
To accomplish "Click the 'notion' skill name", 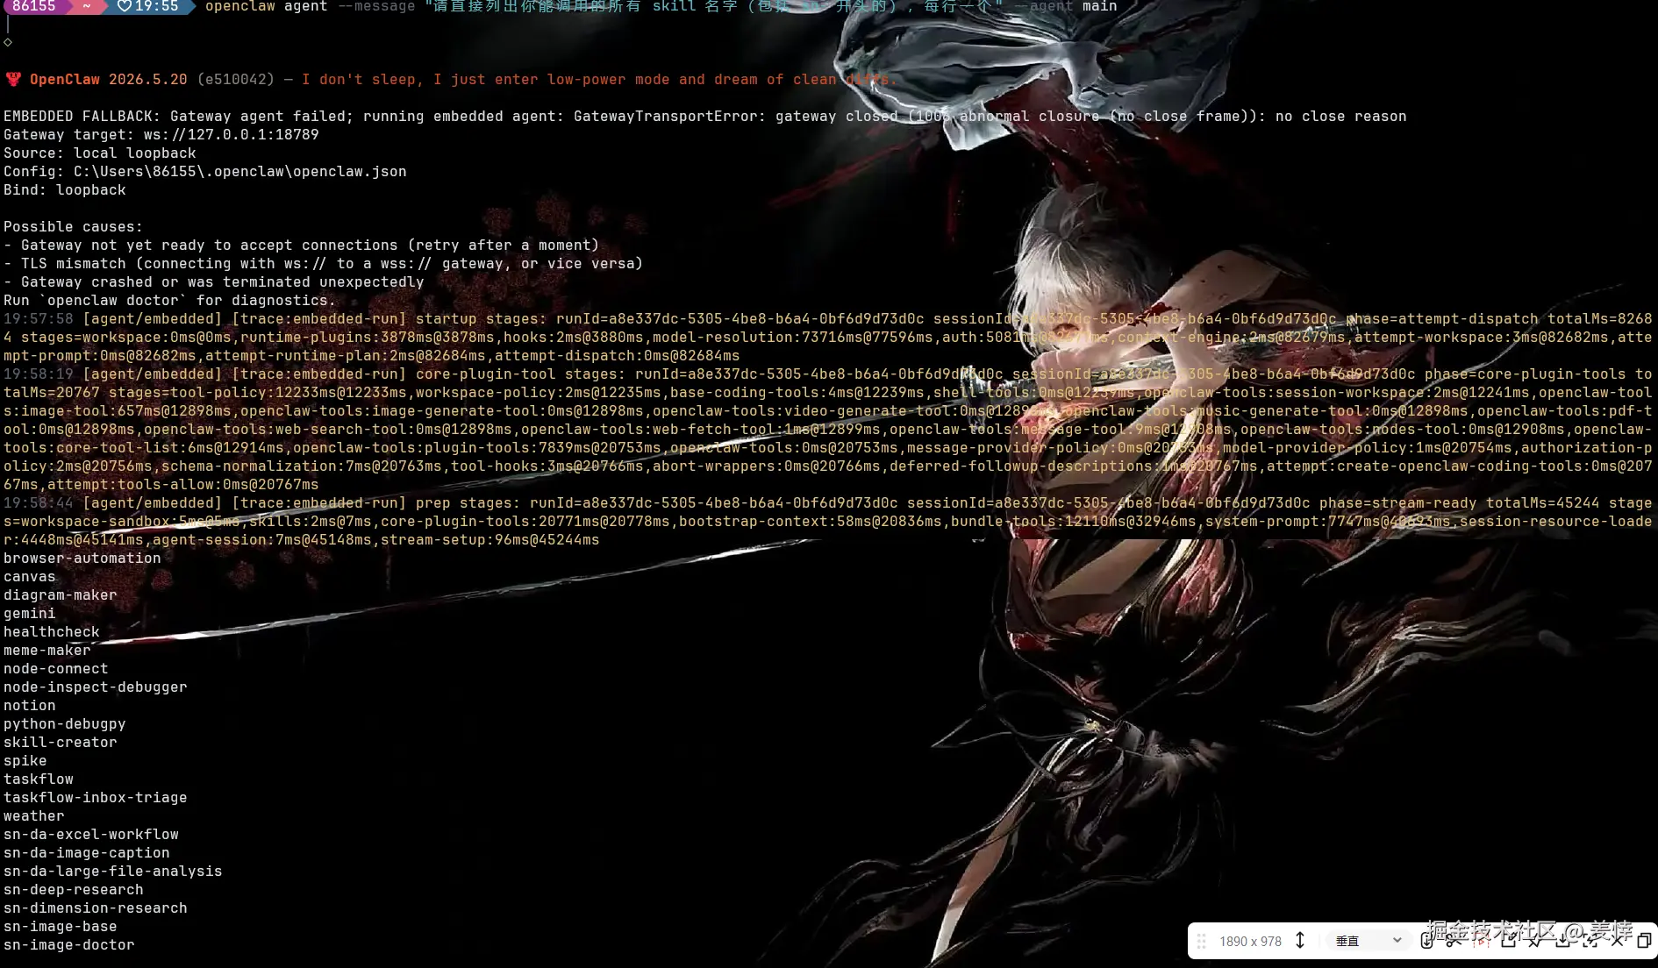I will (30, 706).
